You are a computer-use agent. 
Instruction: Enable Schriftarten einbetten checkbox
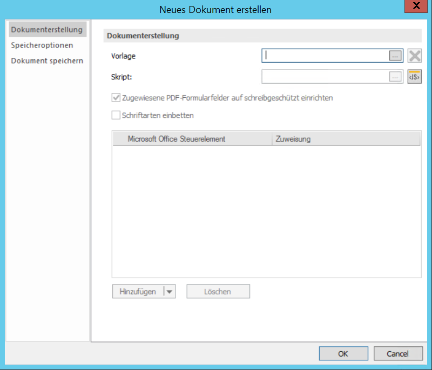click(116, 115)
